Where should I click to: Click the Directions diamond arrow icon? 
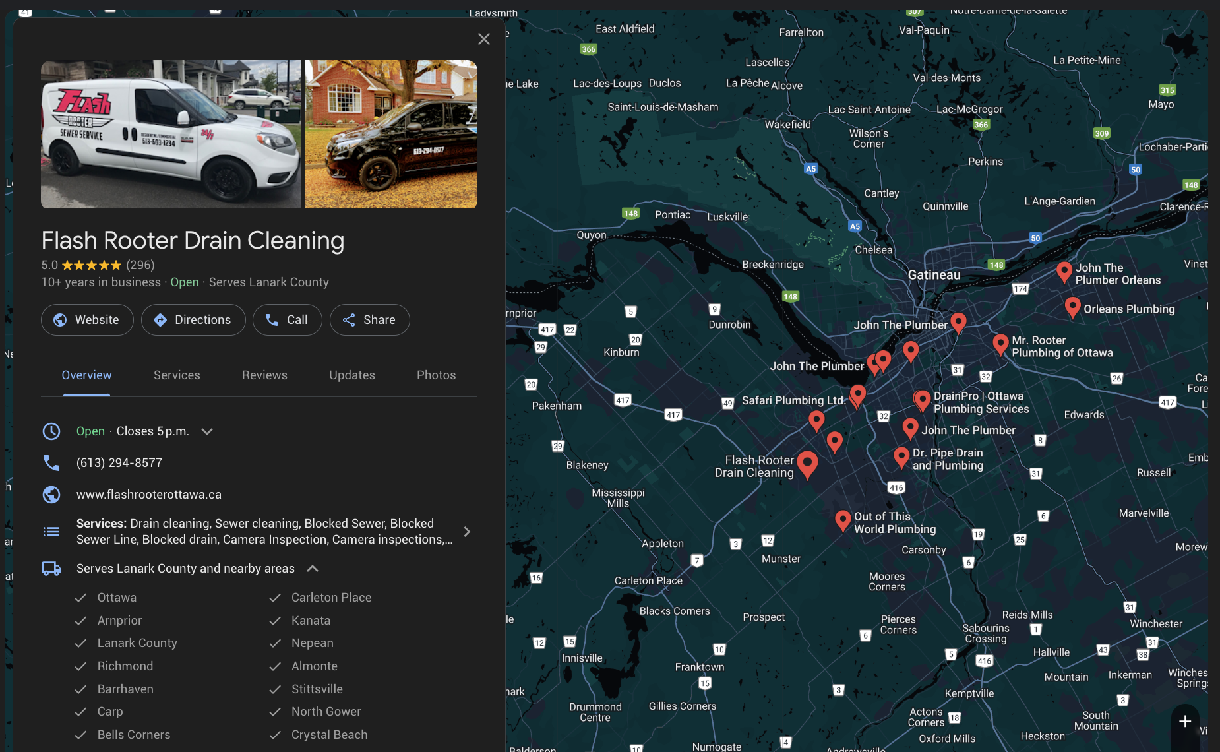click(x=160, y=320)
